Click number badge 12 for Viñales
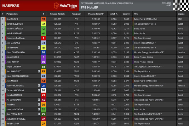Viewport: 189px width, 126px height. tap(43, 29)
